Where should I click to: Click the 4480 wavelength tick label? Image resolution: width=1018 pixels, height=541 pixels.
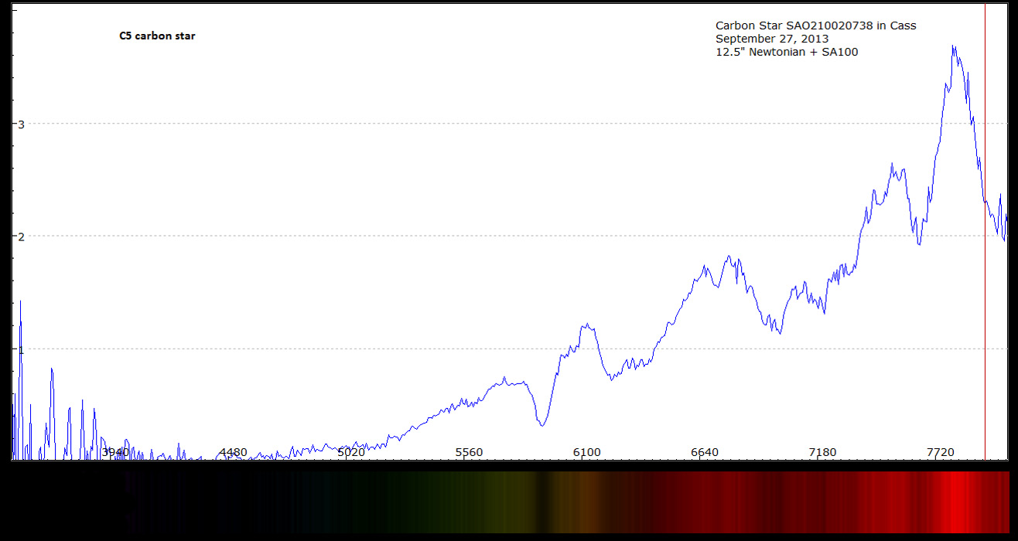(x=233, y=452)
